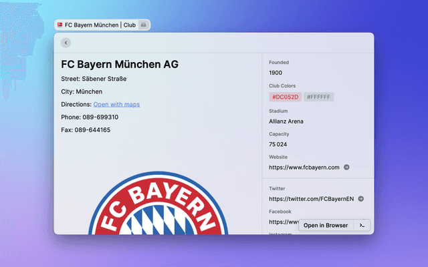The image size is (428, 267).
Task: Open the actions panel terminal icon
Action: (x=361, y=226)
